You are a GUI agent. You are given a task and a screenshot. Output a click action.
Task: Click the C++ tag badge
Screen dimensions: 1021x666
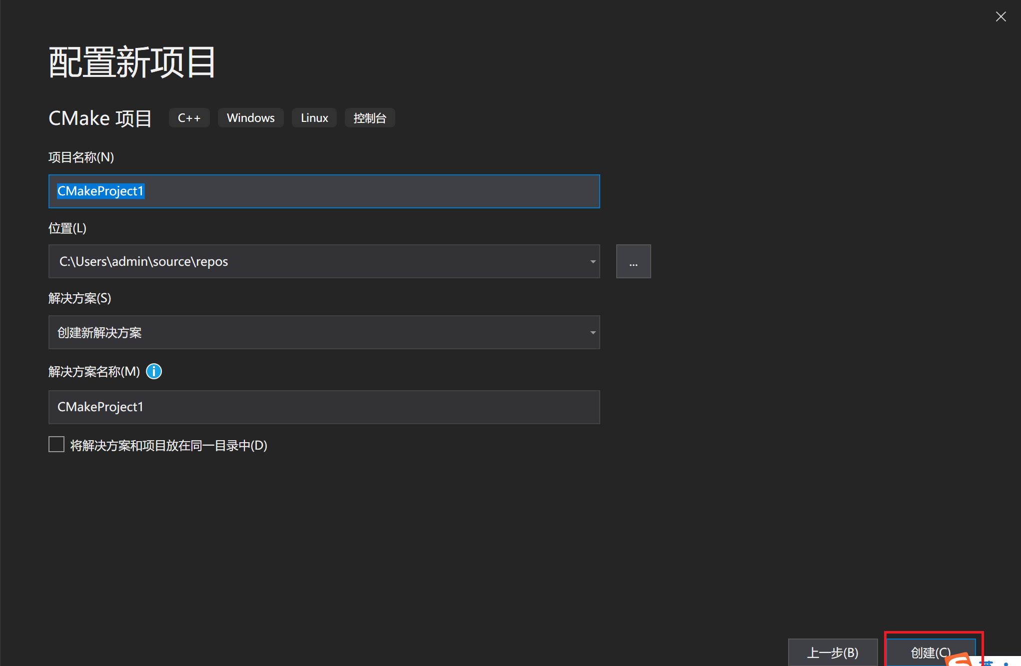point(189,118)
